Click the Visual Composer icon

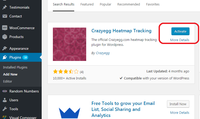tap(5, 117)
